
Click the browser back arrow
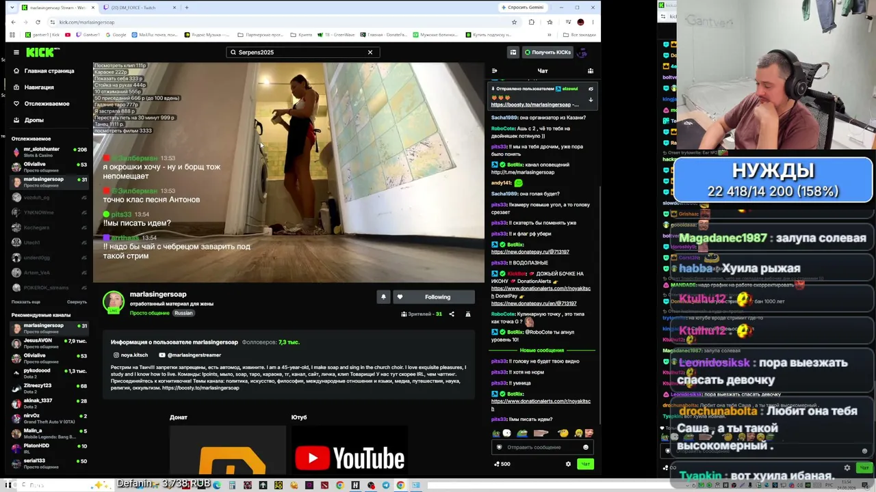point(12,22)
